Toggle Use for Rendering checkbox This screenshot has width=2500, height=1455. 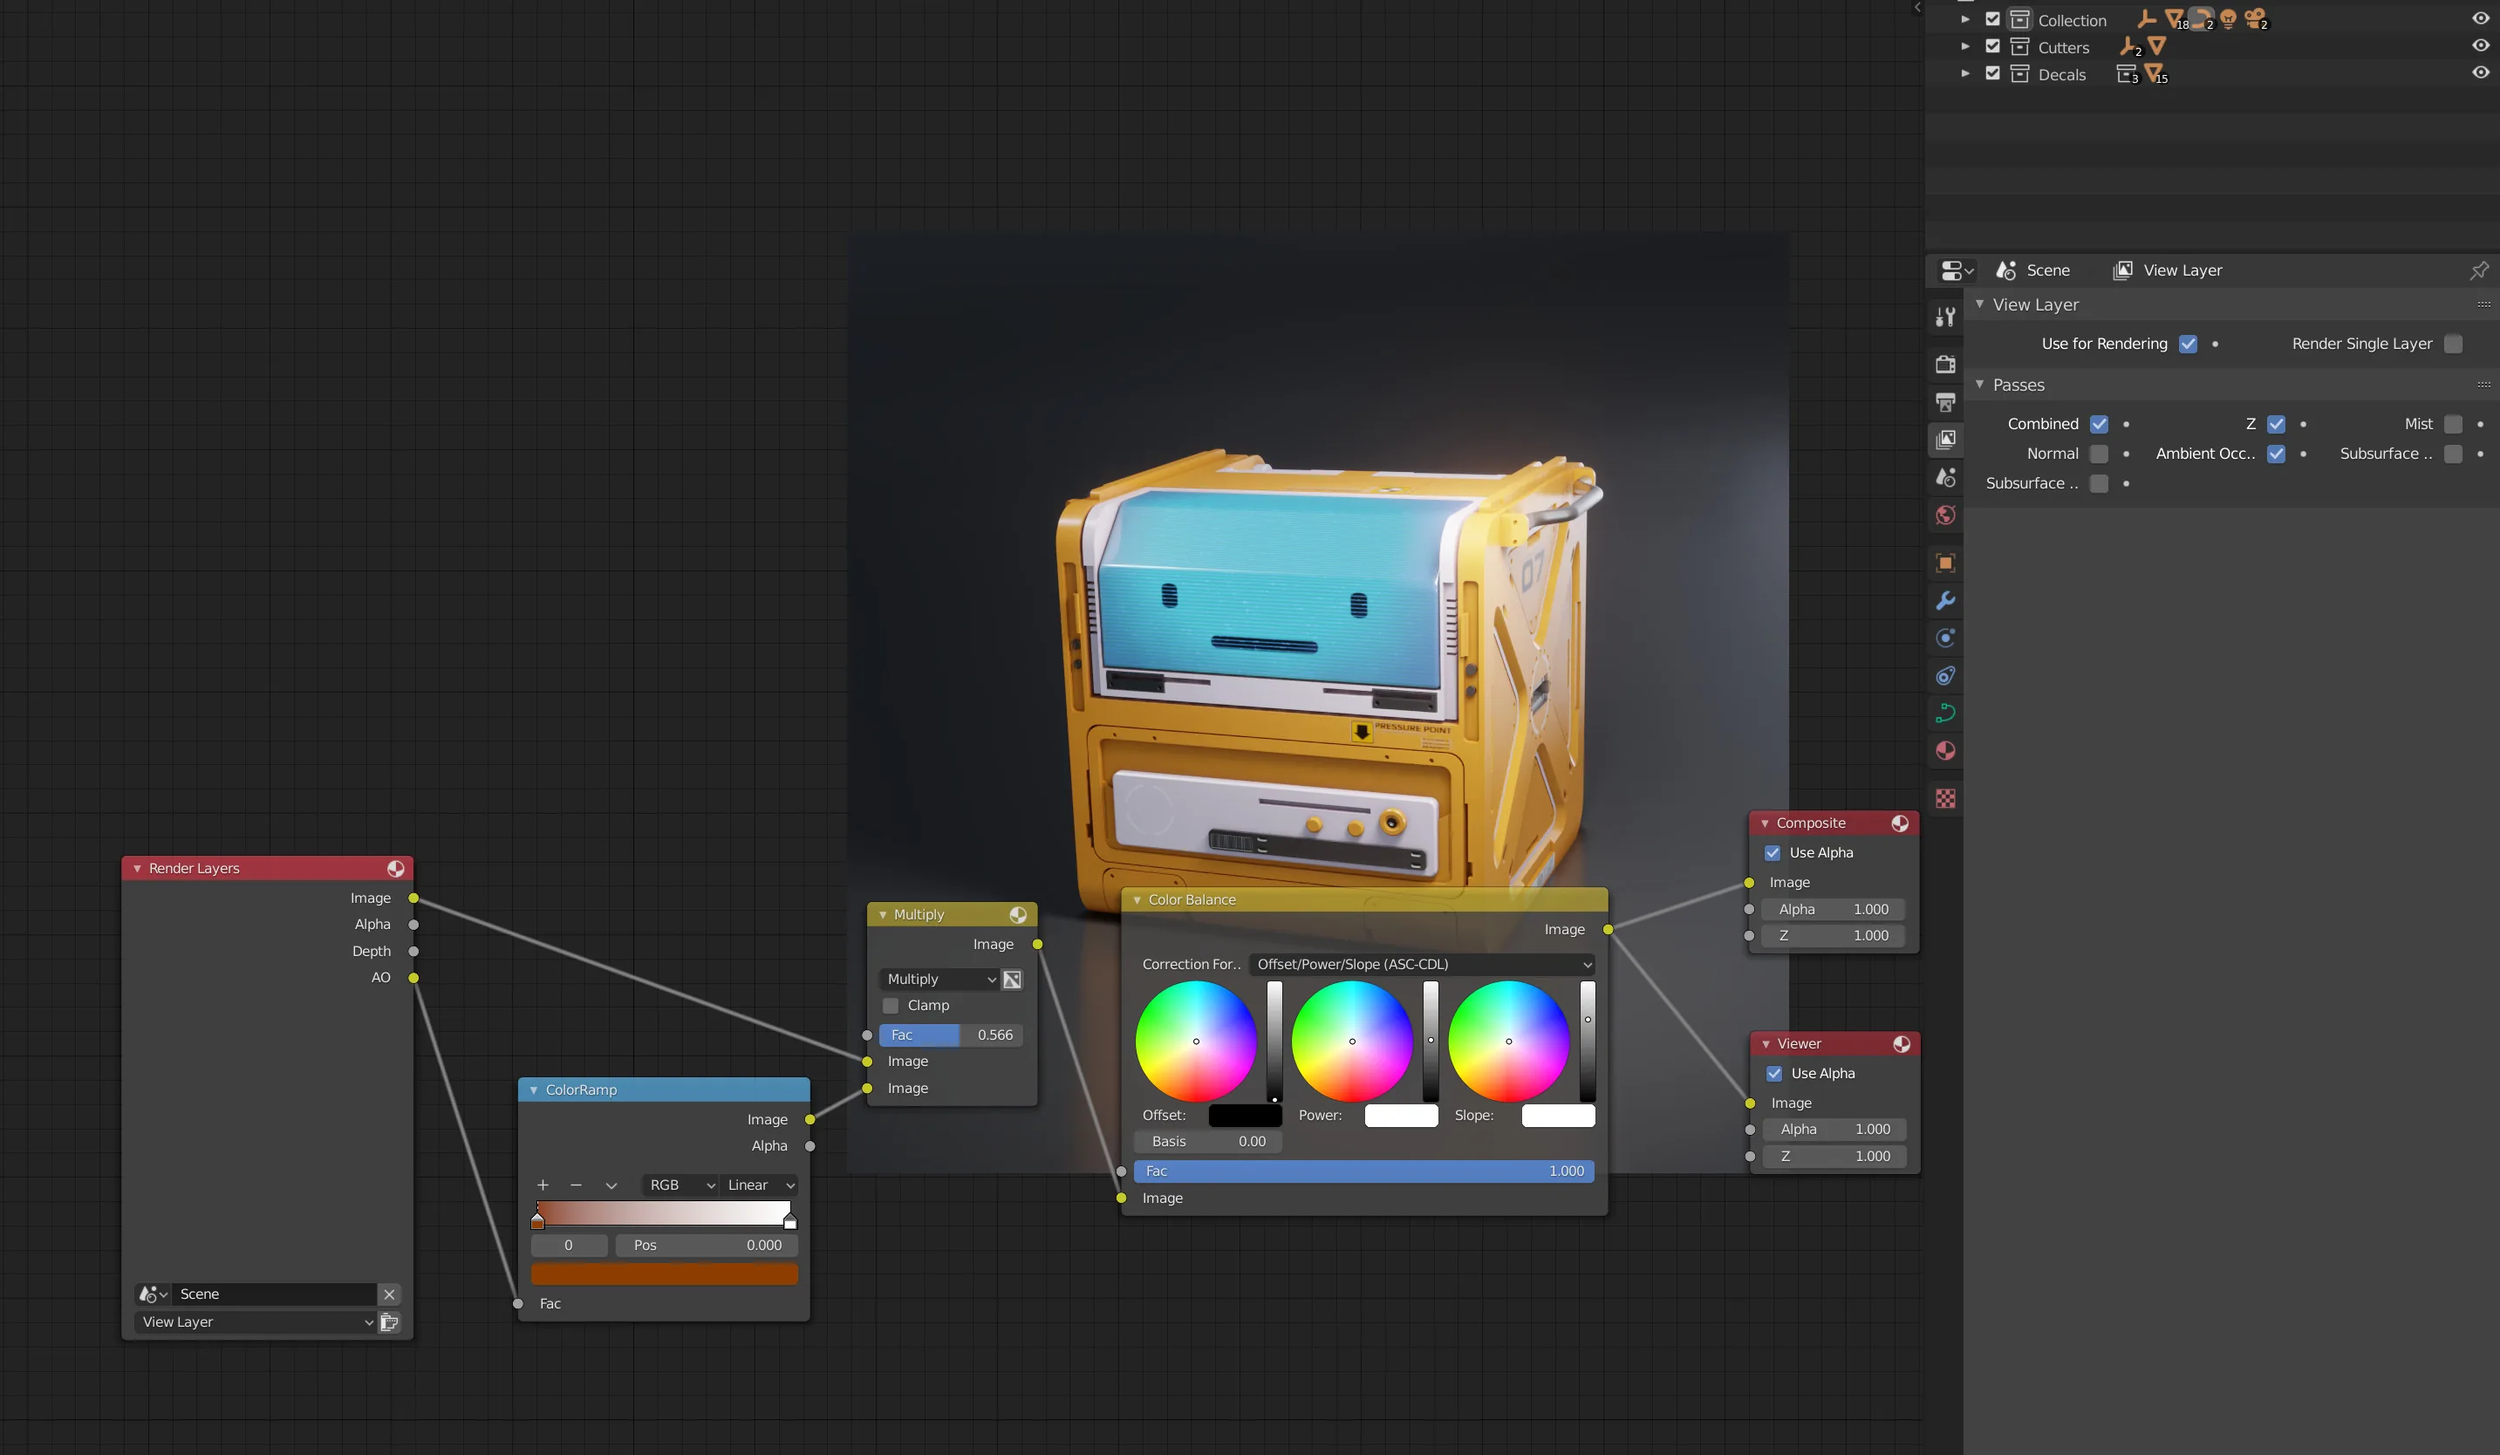pyautogui.click(x=2188, y=345)
